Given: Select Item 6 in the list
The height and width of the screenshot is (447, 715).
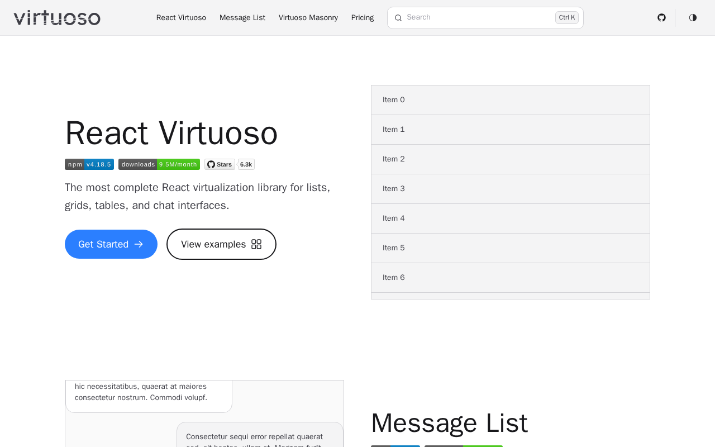Looking at the screenshot, I should click(511, 278).
